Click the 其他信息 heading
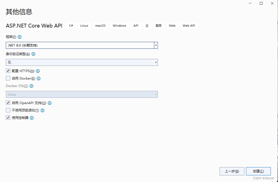The width and height of the screenshot is (278, 182). coord(19,12)
